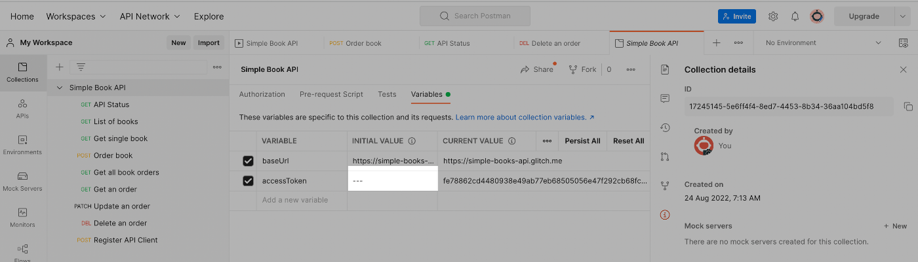918x262 pixels.
Task: Share the Simple Book API collection
Action: [x=537, y=69]
